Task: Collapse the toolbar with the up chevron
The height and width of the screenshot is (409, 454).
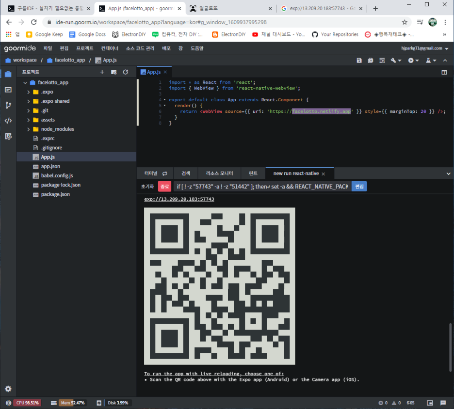Action: [445, 60]
